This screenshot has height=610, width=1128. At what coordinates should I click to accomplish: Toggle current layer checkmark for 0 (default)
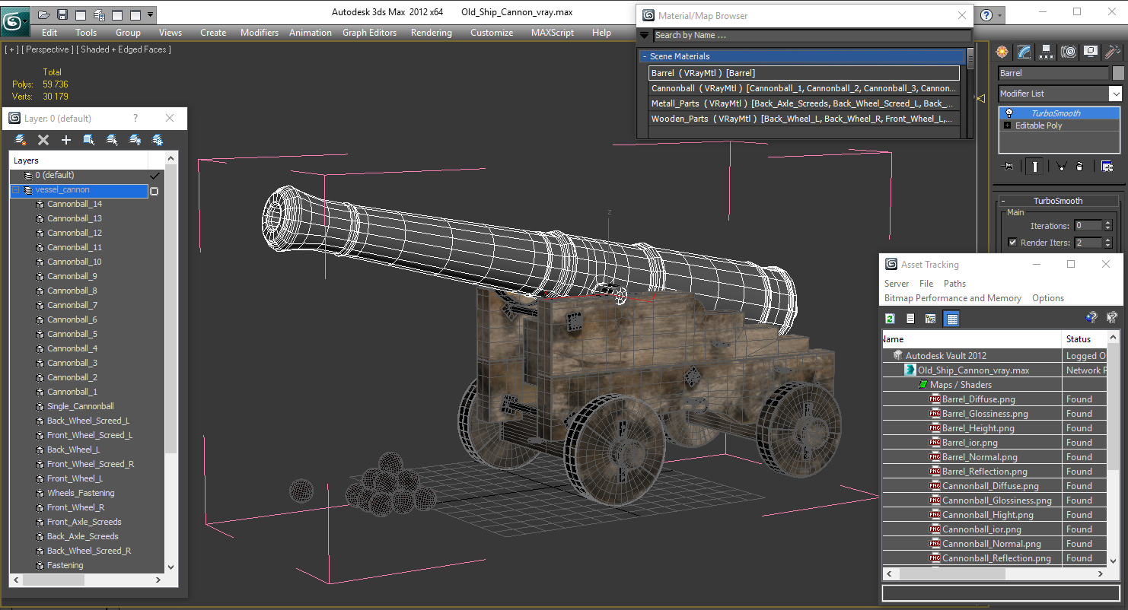click(155, 176)
